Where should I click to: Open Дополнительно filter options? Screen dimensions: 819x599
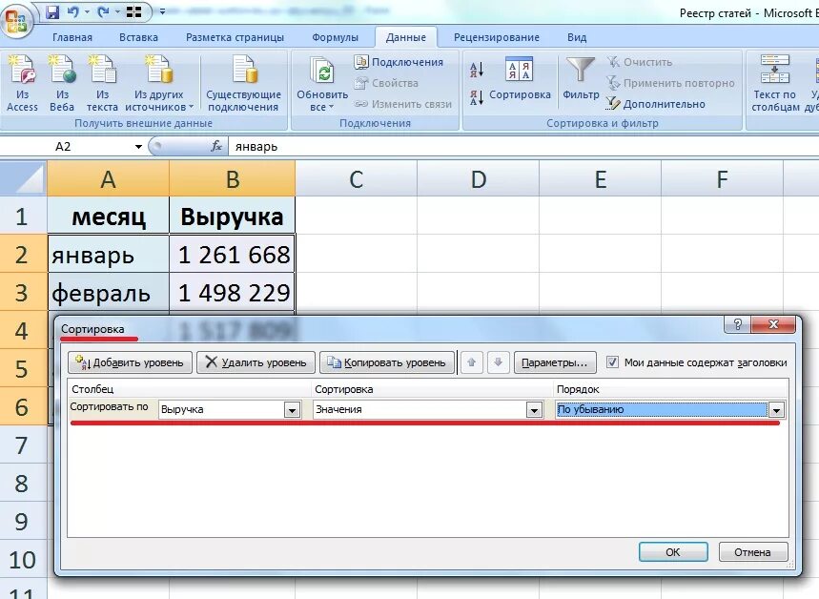pos(656,104)
